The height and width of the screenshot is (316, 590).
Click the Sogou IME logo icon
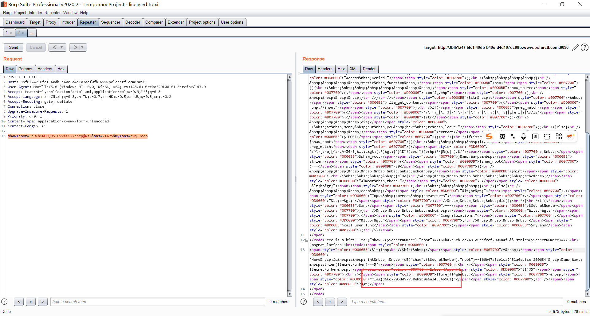pyautogui.click(x=489, y=137)
